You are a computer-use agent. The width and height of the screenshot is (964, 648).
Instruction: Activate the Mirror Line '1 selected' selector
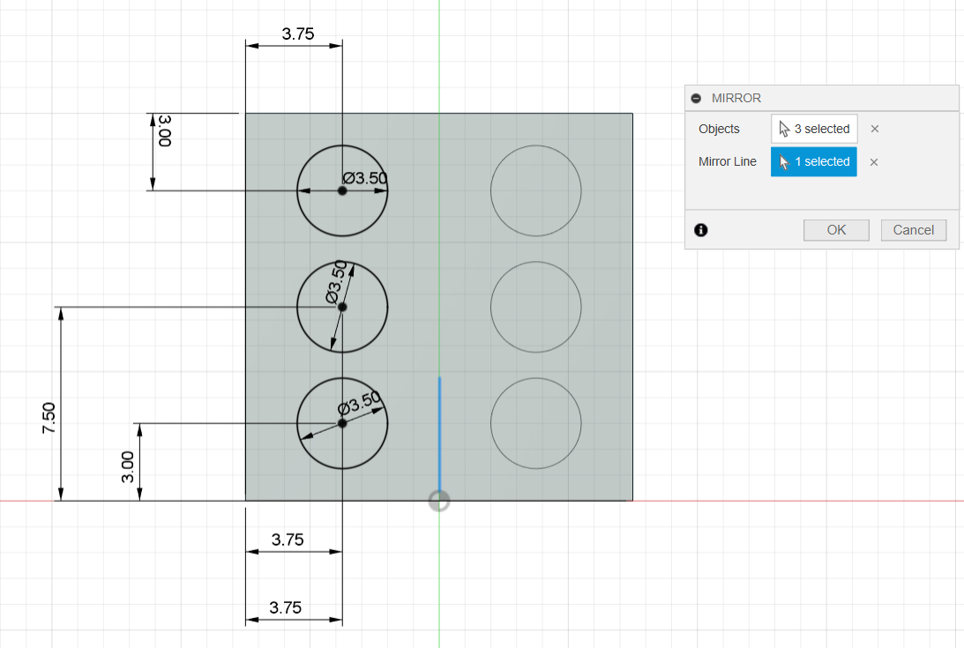point(814,162)
